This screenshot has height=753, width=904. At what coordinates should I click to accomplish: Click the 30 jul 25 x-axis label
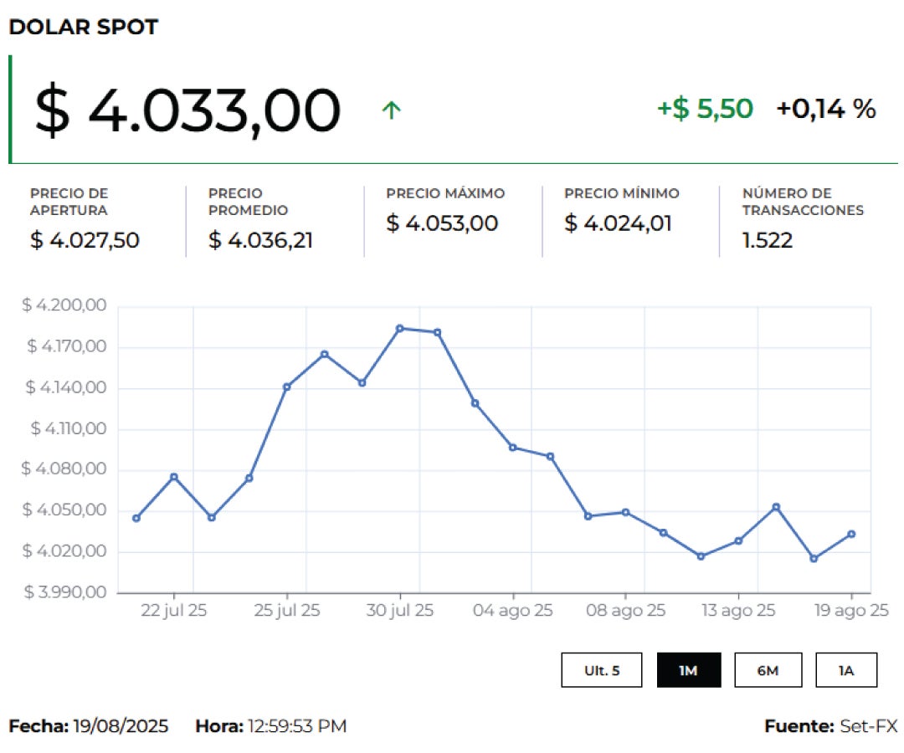click(x=400, y=611)
